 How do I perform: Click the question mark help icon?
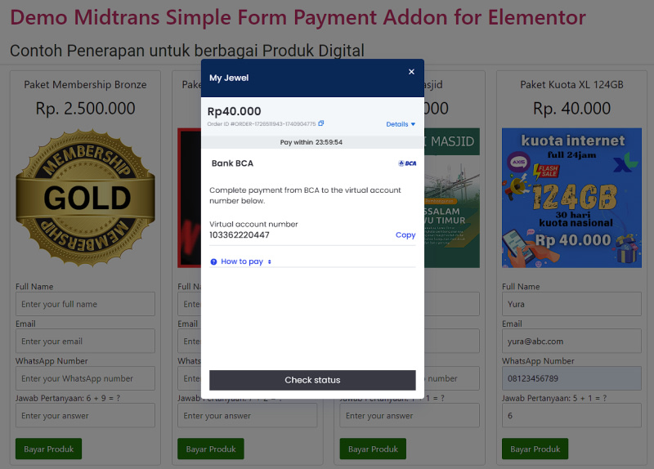click(x=213, y=262)
